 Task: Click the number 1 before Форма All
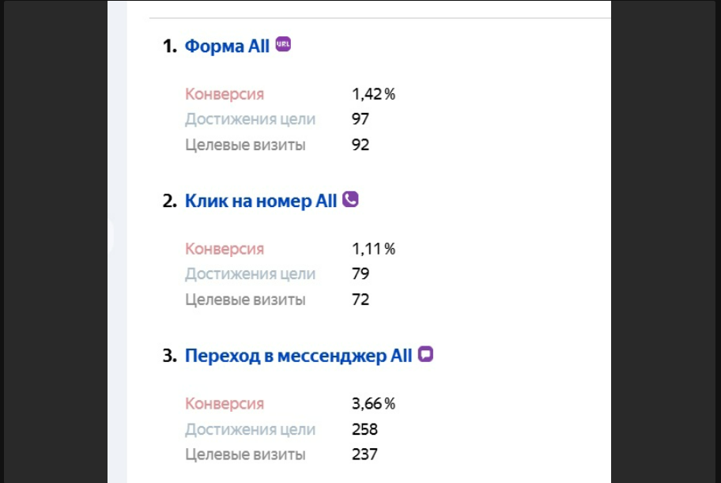168,45
